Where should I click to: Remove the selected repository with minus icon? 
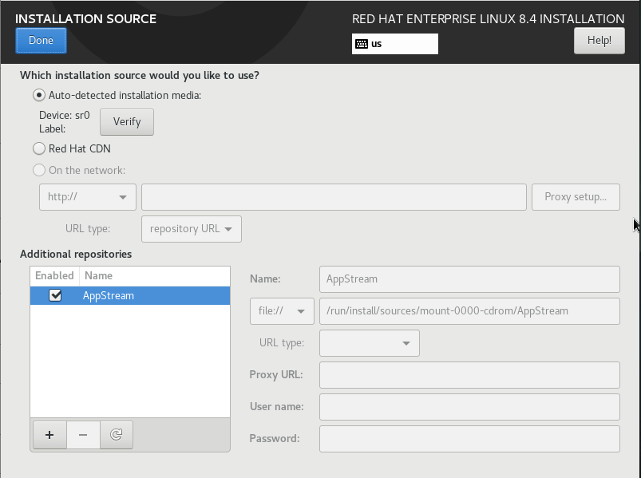[83, 435]
